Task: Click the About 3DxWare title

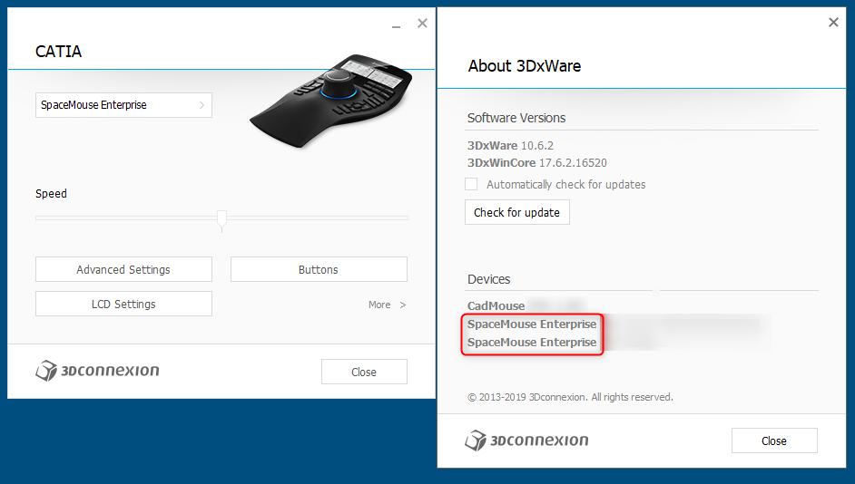Action: (x=525, y=66)
